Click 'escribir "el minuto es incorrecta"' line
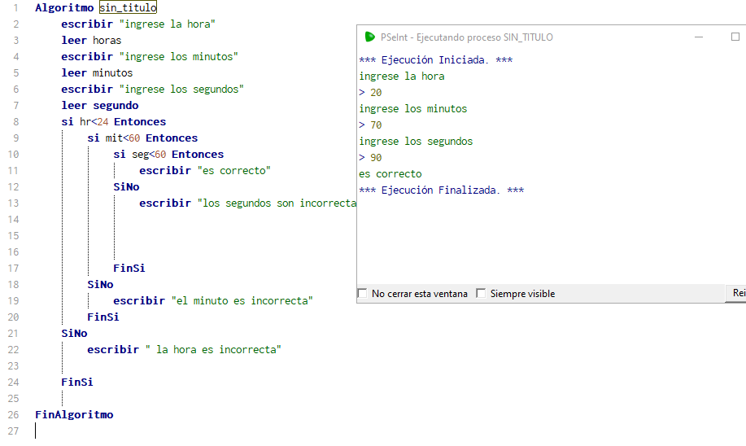Screen dimensions: 746x446 click(x=212, y=300)
